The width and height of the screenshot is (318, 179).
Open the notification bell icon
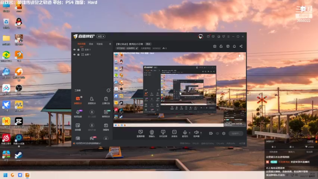pyautogui.click(x=234, y=46)
